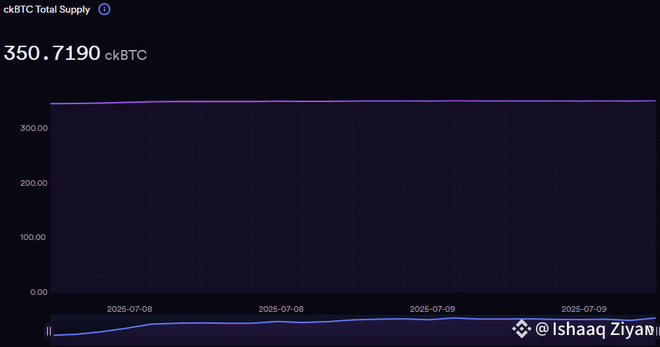Select the 350.7190 supply value

point(51,53)
